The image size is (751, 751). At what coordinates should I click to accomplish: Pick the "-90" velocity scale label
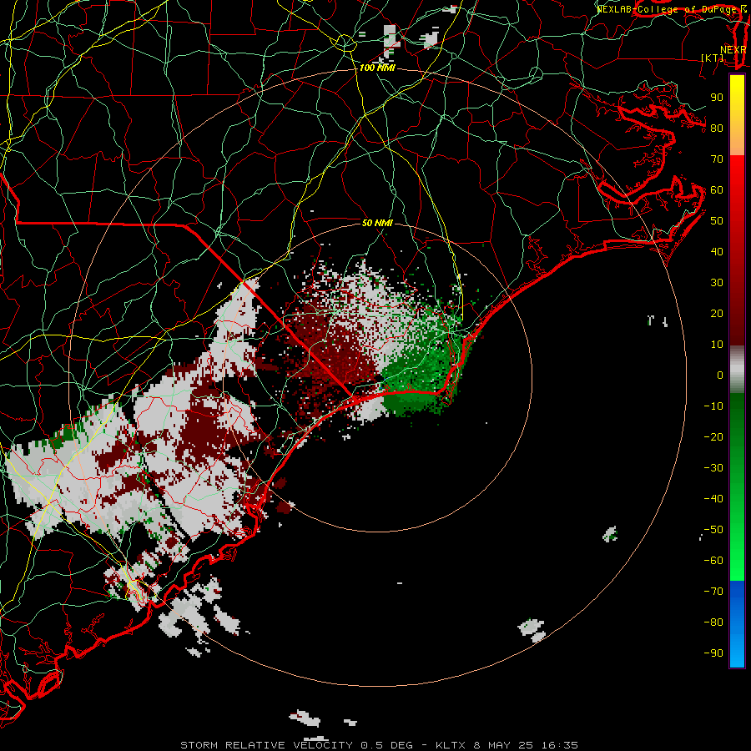713,653
